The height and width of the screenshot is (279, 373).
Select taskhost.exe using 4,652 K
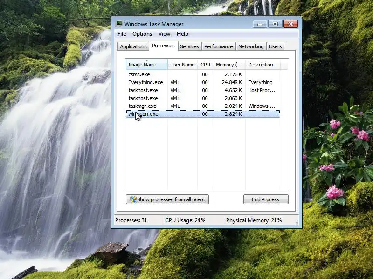(203, 90)
